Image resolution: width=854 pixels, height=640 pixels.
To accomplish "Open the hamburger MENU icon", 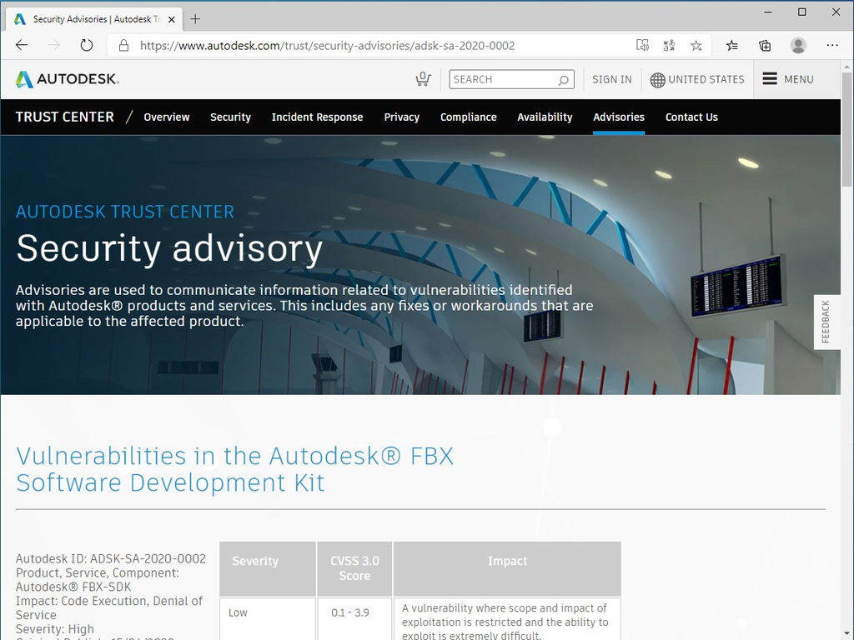I will tap(771, 79).
